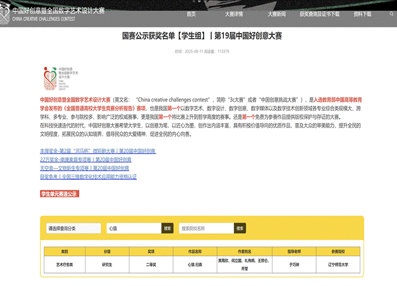397x286 pixels.
Task: Open 获奖查询及证书下载 menu item
Action: click(x=320, y=14)
